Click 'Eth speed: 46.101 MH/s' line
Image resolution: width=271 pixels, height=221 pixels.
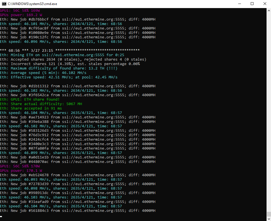click(x=61, y=24)
